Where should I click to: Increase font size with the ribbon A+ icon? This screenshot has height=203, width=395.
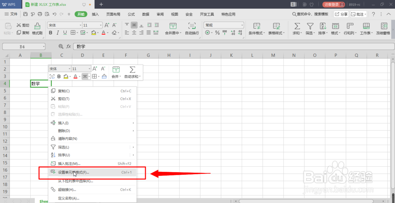click(107, 25)
